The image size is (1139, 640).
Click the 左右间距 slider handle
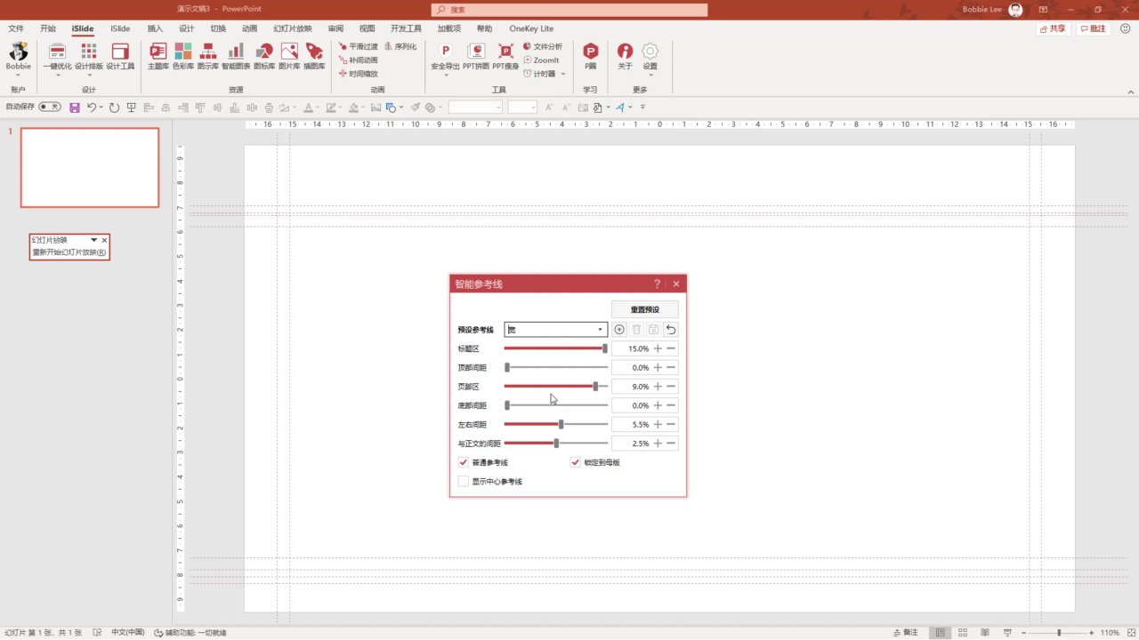click(561, 424)
